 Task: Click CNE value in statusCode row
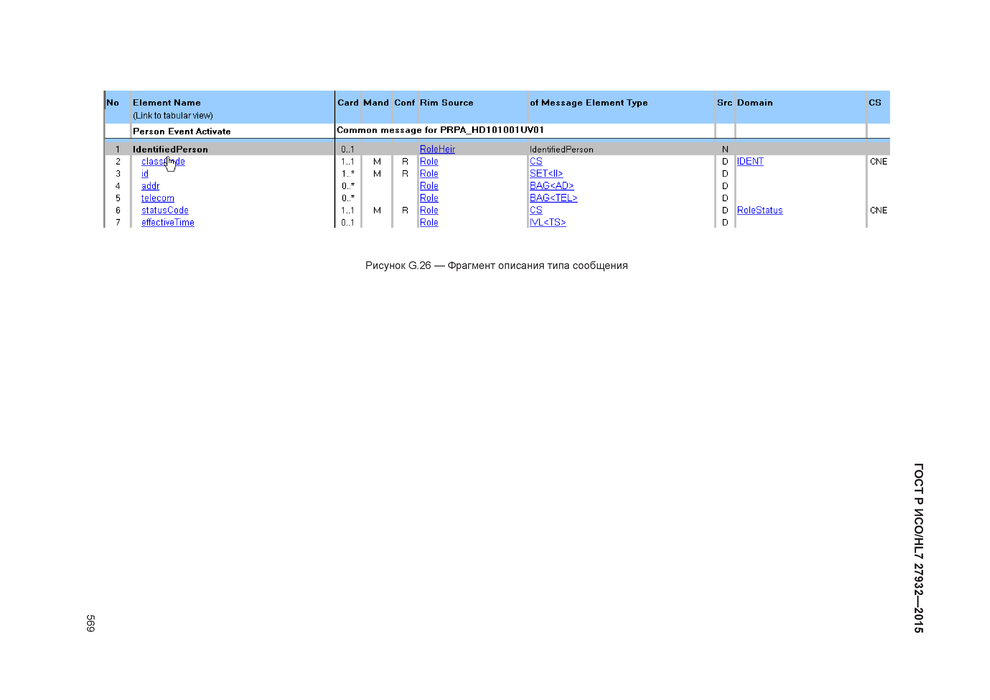(878, 210)
